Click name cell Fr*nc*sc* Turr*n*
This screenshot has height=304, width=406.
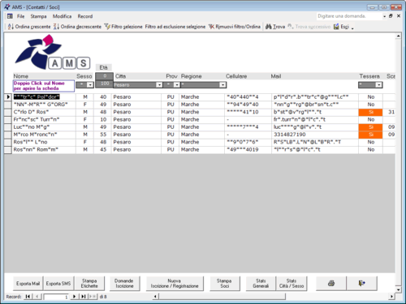click(44, 119)
